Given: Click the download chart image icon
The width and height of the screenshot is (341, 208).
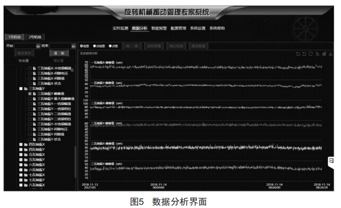Looking at the screenshot, I should pyautogui.click(x=330, y=54).
